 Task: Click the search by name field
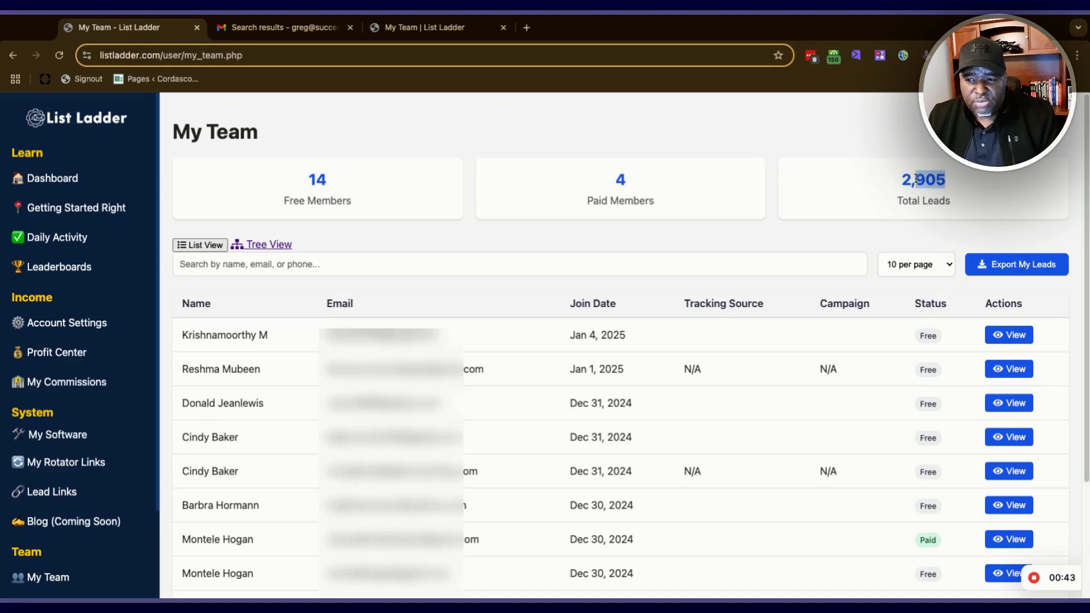519,264
